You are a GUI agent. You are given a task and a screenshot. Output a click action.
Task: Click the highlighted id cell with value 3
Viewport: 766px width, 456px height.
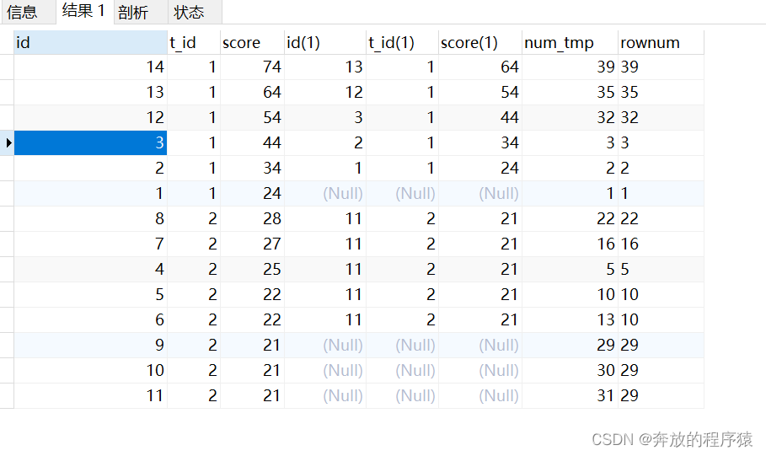tap(90, 143)
